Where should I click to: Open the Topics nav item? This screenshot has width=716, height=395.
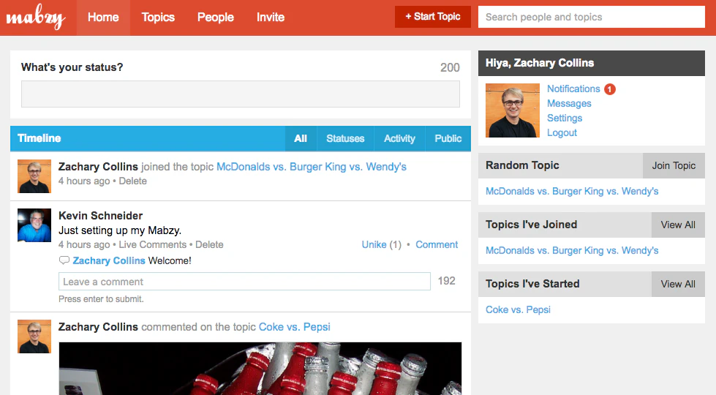158,18
